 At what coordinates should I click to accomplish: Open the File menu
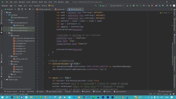(7, 2)
